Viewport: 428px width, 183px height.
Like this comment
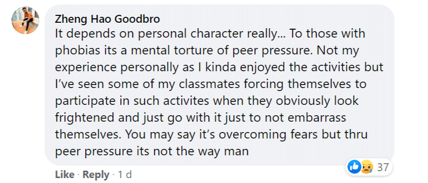pyautogui.click(x=64, y=175)
